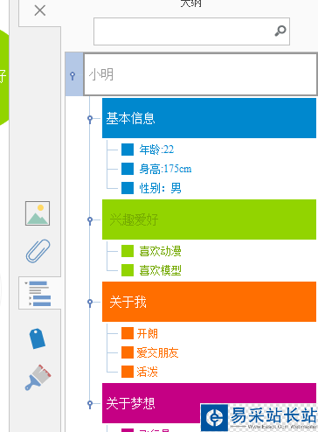Collapse the 小明 root node pin
Image resolution: width=318 pixels, height=432 pixels.
(73, 76)
